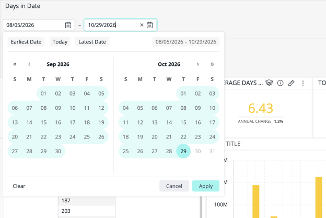Image resolution: width=326 pixels, height=218 pixels.
Task: Pick September 30 in calendar
Action: [x=58, y=151]
